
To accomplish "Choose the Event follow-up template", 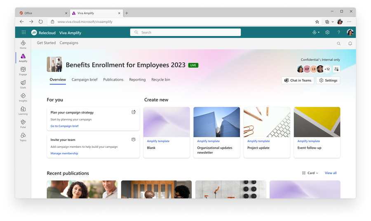I will [317, 132].
